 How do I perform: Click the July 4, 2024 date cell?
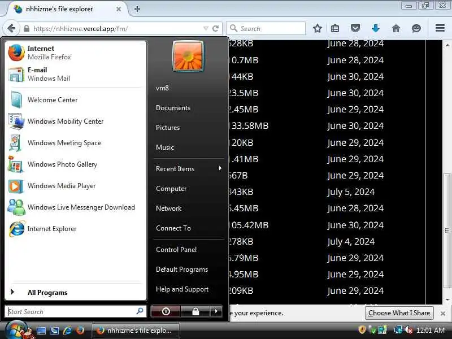pos(351,242)
